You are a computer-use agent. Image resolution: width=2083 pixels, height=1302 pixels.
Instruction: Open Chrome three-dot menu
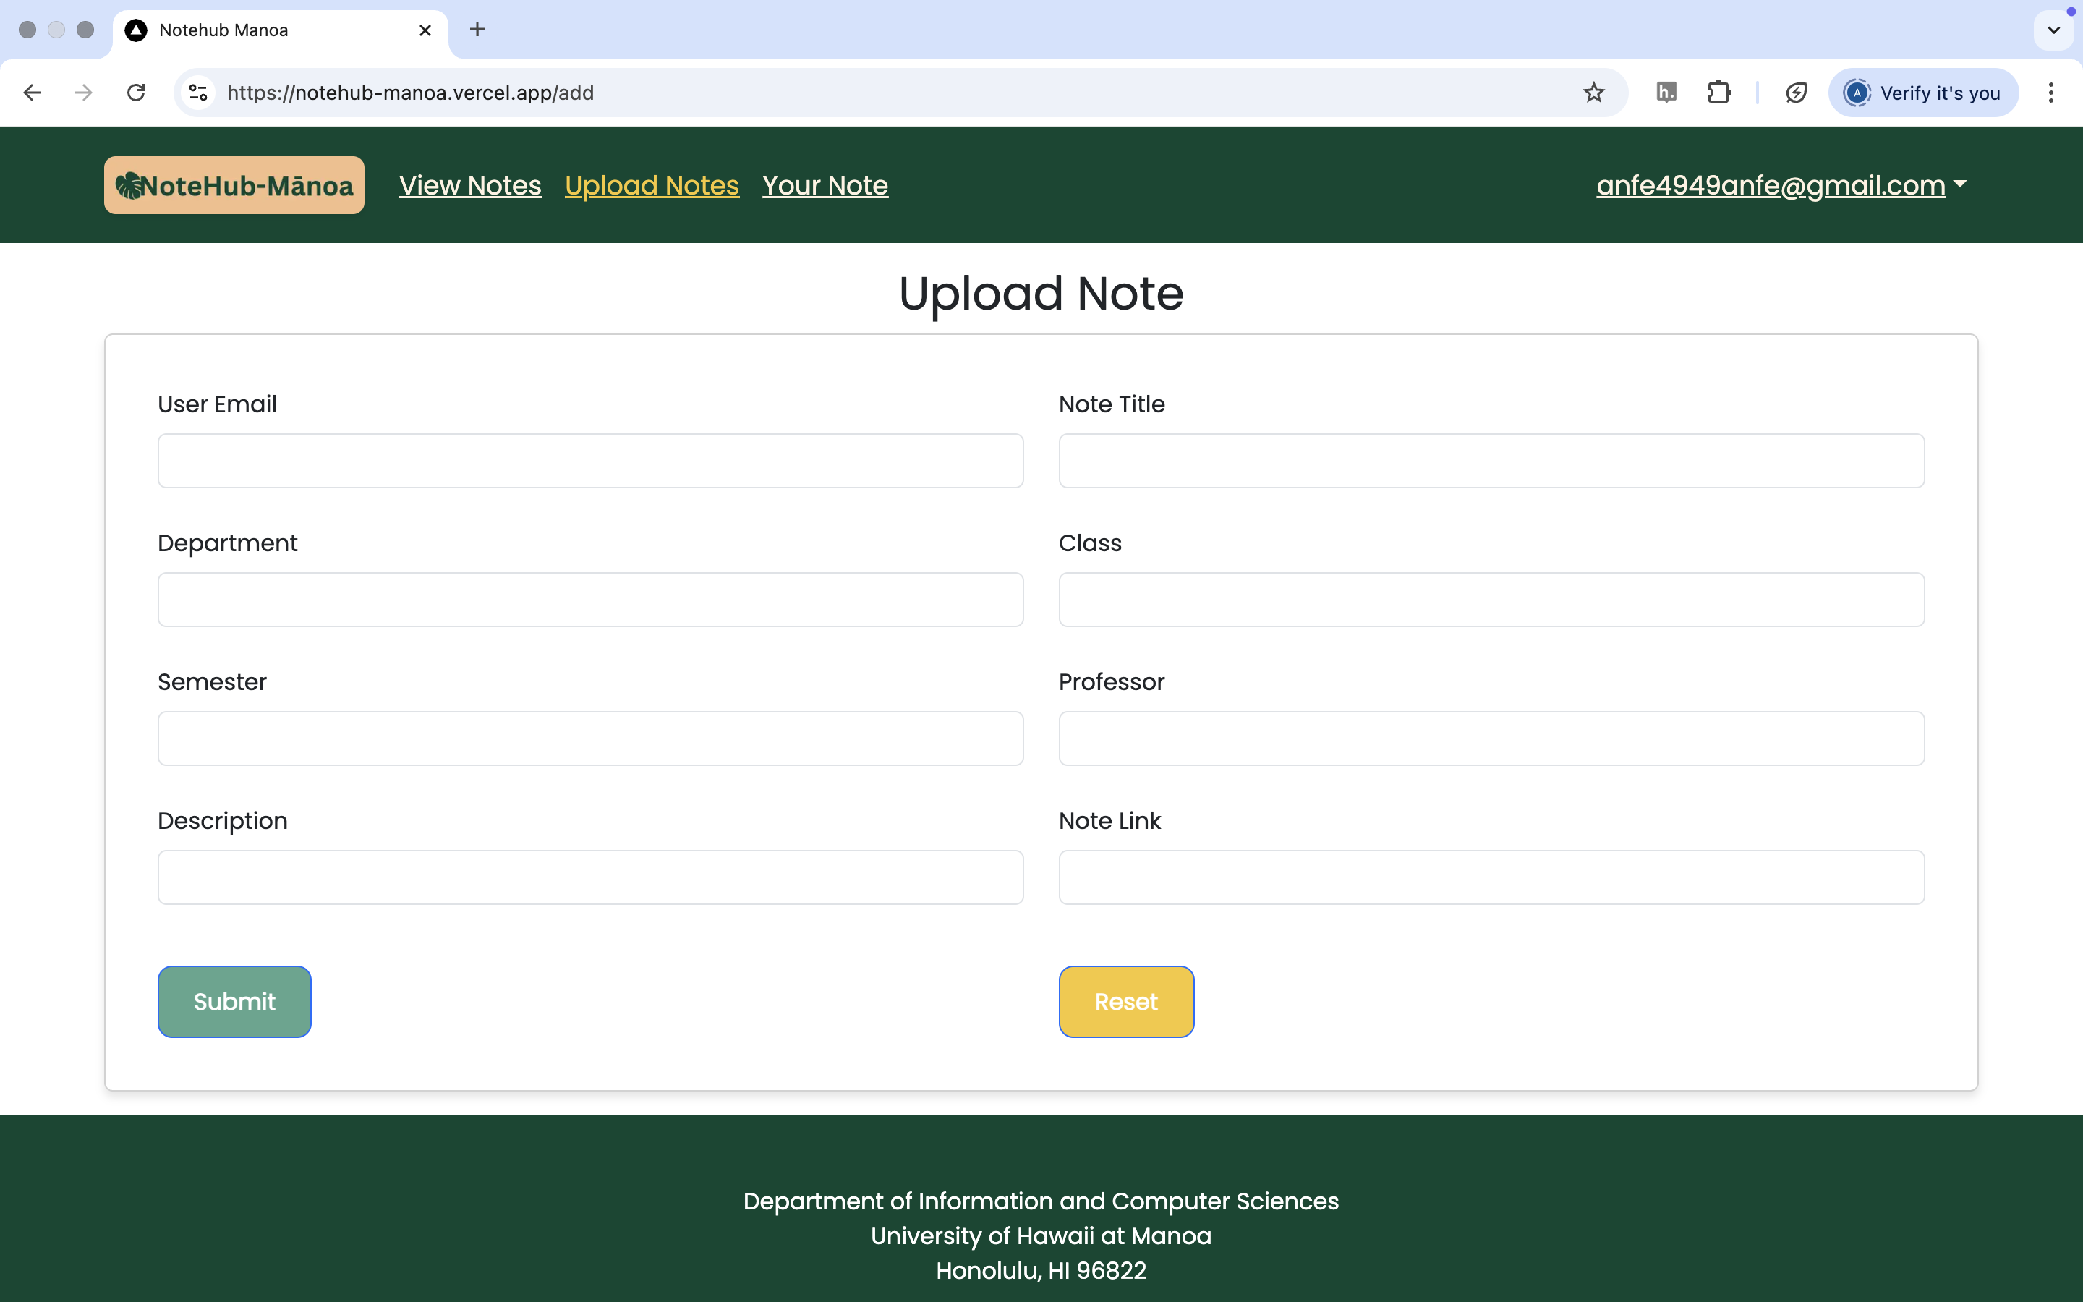[2051, 92]
